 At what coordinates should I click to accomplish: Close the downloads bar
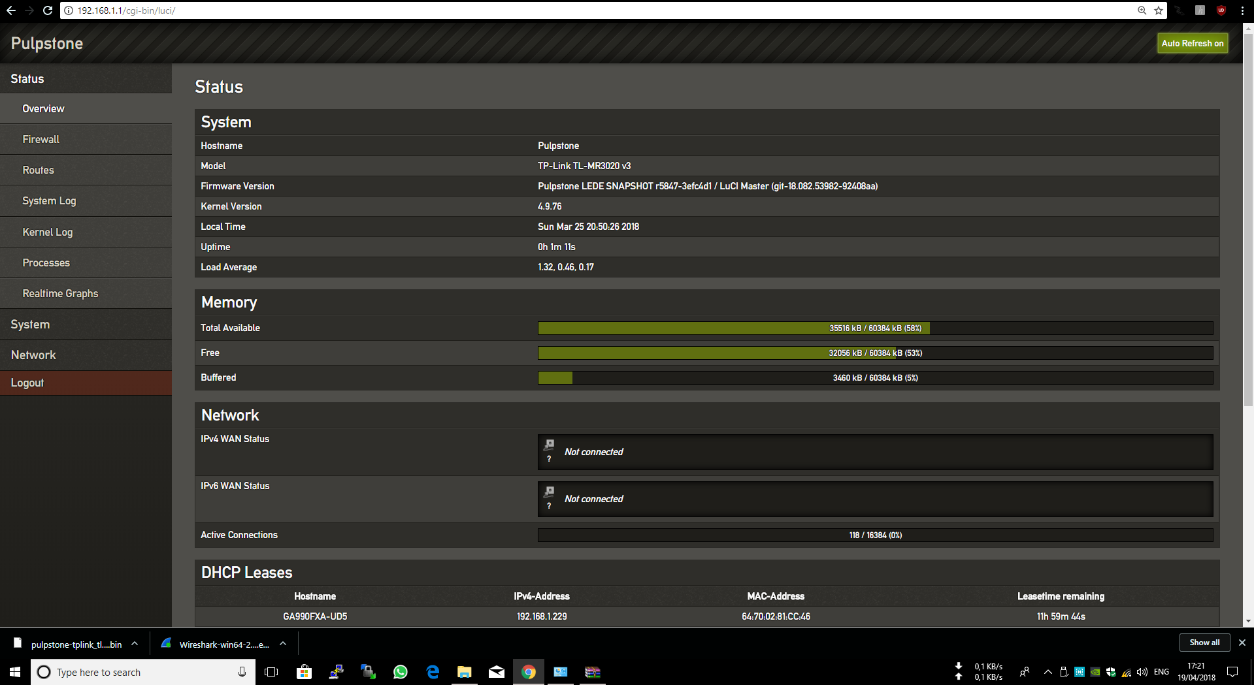pyautogui.click(x=1242, y=643)
